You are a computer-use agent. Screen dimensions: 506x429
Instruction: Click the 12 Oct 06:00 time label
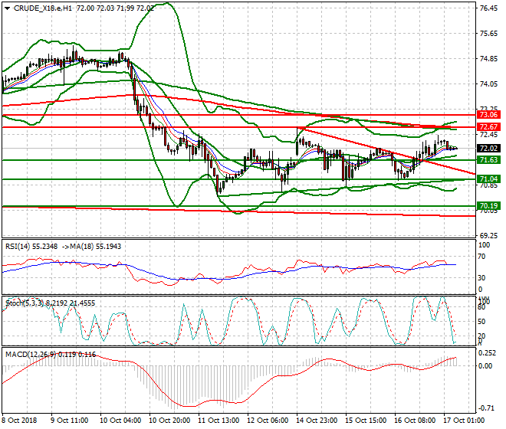(268, 421)
